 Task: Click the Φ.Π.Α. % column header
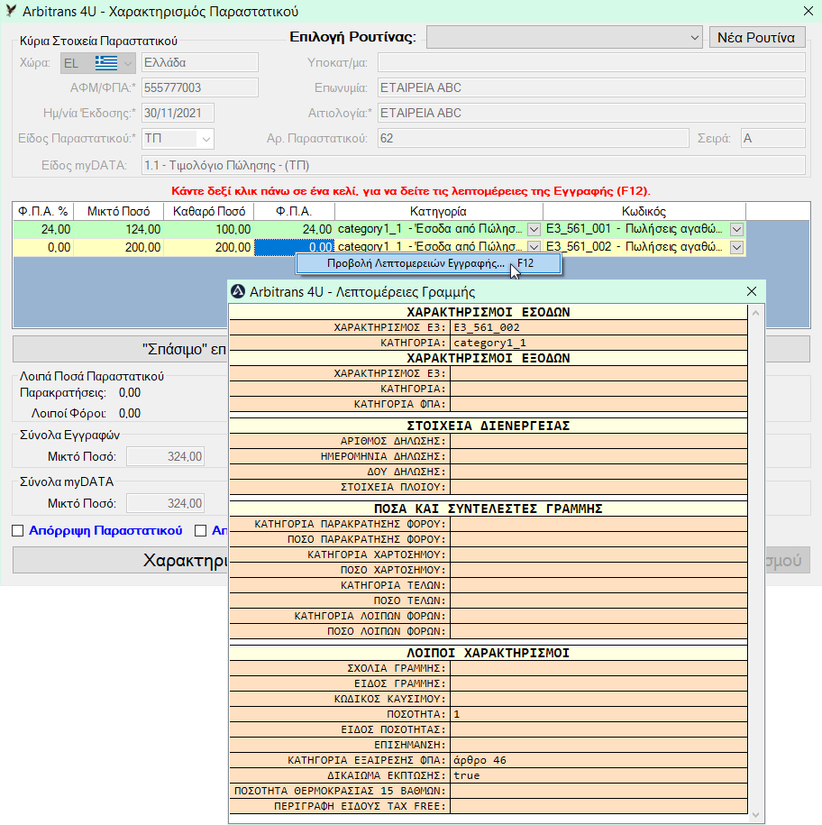point(43,212)
